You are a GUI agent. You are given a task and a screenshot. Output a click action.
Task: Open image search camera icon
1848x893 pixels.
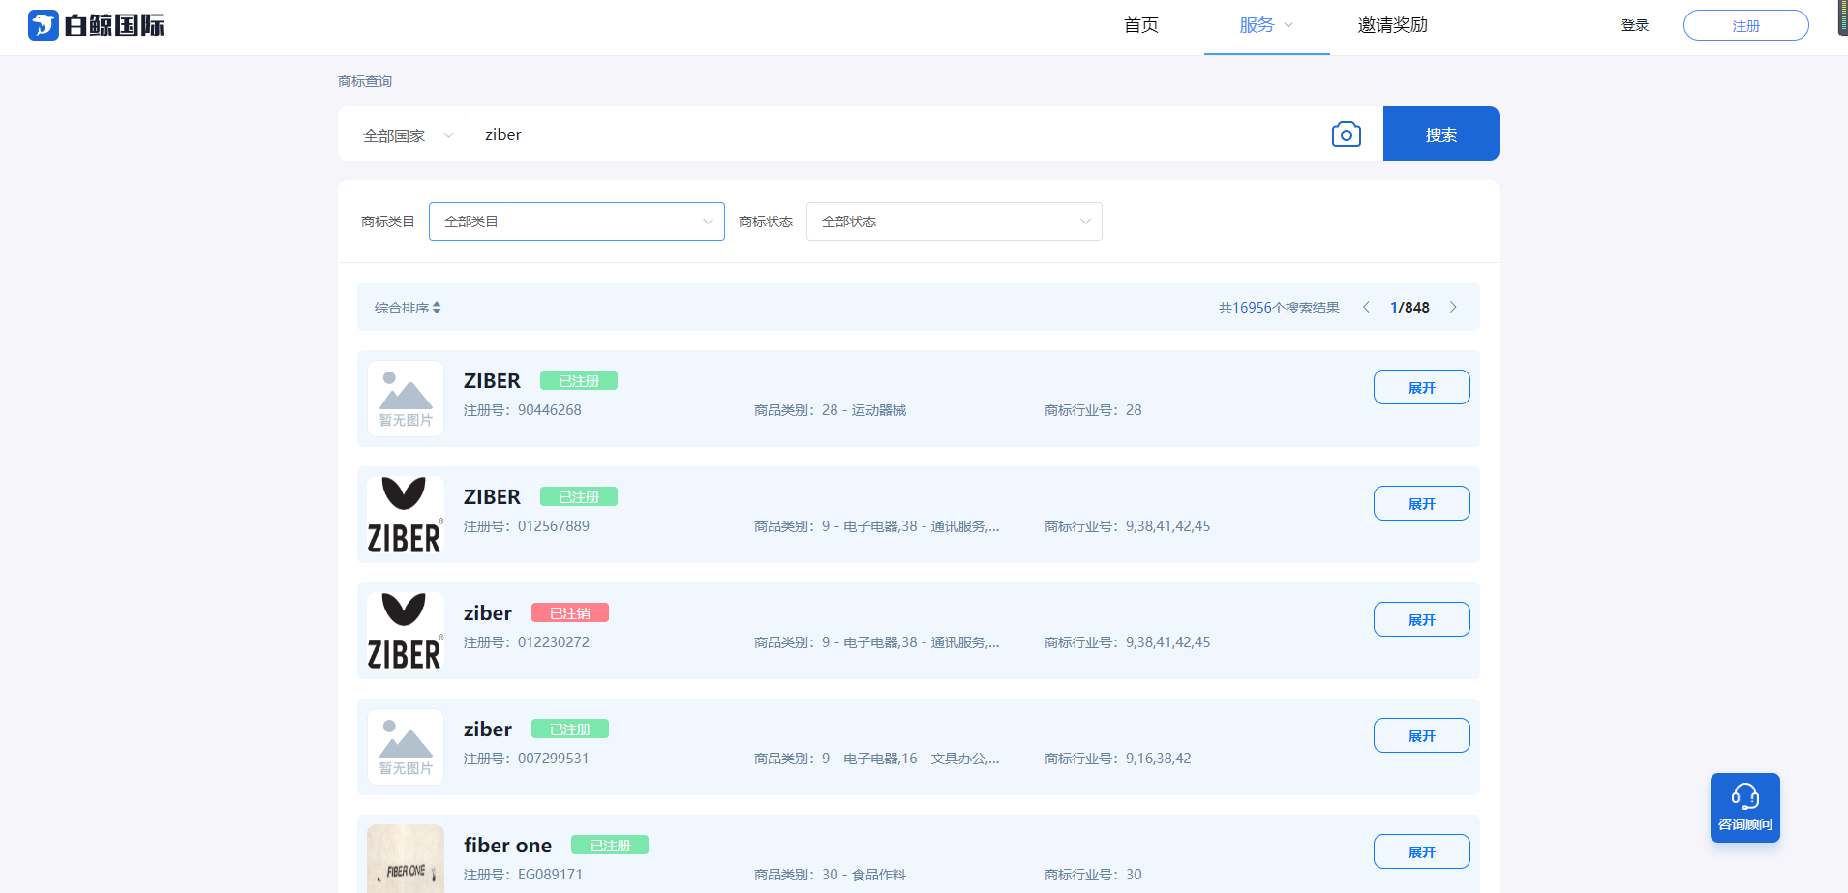click(x=1346, y=134)
